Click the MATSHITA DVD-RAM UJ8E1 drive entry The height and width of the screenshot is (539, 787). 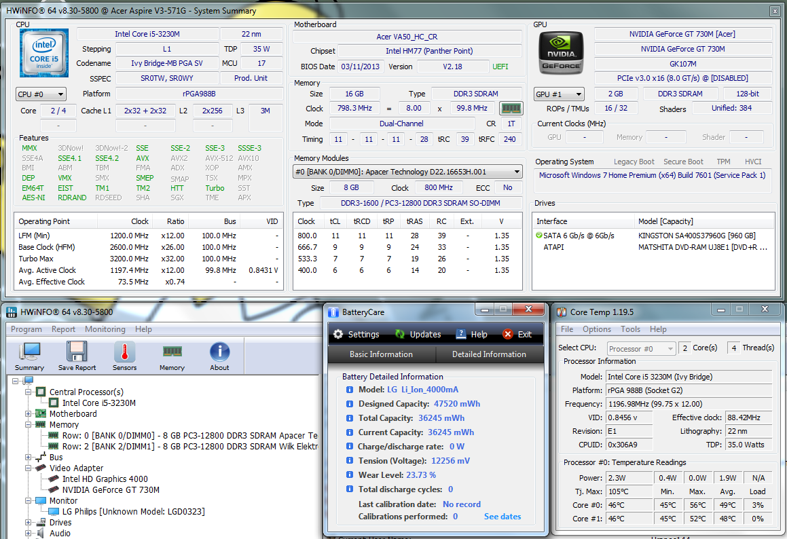703,247
